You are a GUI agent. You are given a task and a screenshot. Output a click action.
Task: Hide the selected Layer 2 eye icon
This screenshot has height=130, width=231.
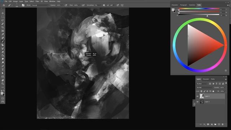pos(197,96)
